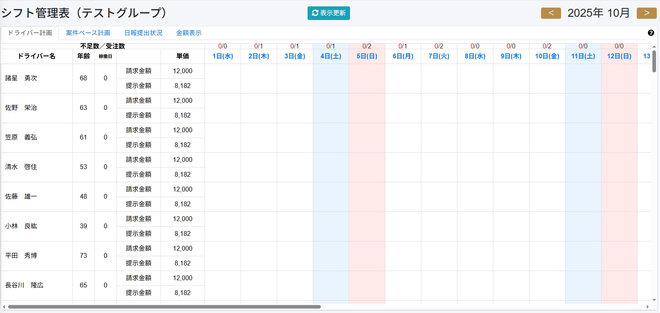This screenshot has width=660, height=313.
Task: Click 佐藤 雄一's shift cell for 7日(火)
Action: pyautogui.click(x=439, y=197)
